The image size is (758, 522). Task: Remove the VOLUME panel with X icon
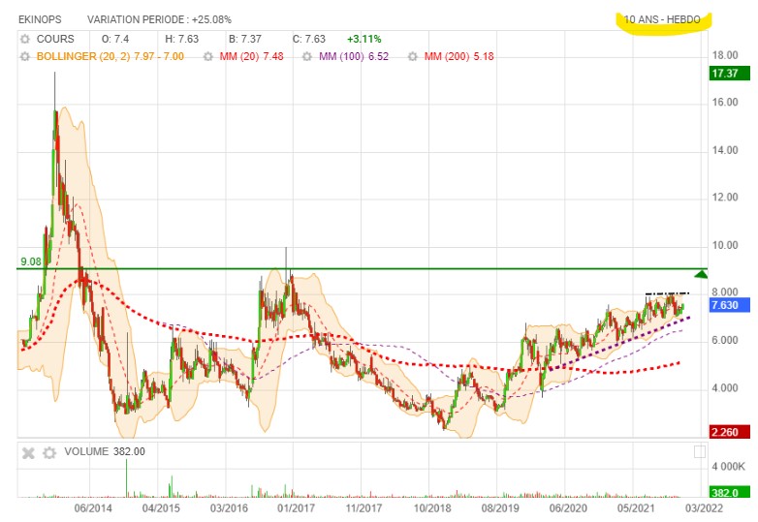28,453
